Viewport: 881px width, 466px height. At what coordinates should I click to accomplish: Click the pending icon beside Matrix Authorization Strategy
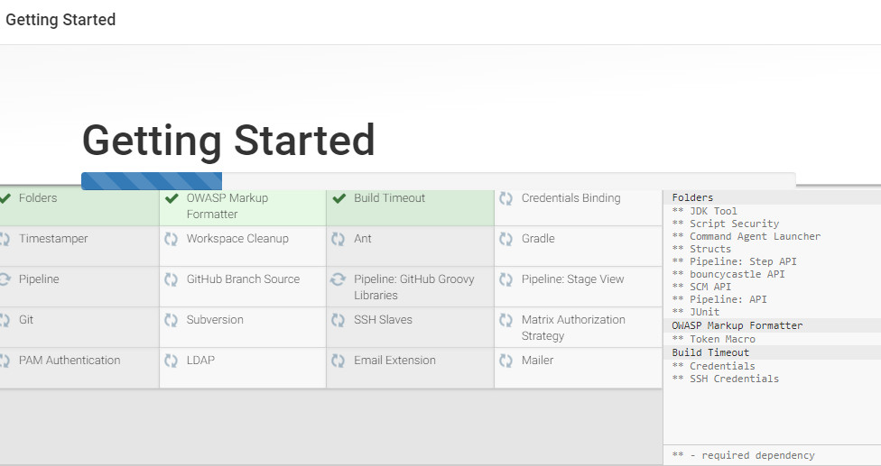pos(505,320)
